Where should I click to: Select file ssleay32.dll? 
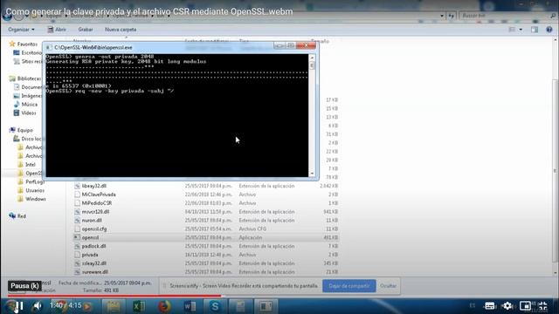(x=94, y=263)
